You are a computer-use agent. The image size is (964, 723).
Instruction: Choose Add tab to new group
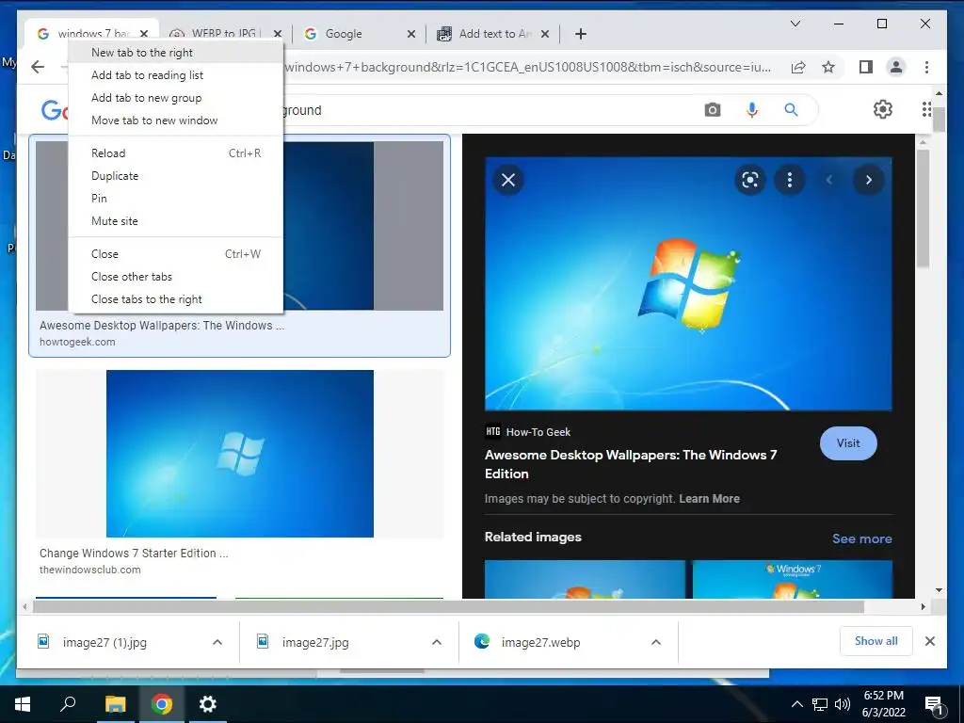(x=176, y=98)
